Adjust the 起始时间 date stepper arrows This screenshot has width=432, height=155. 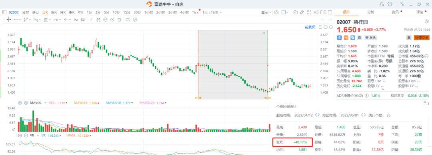317,115
